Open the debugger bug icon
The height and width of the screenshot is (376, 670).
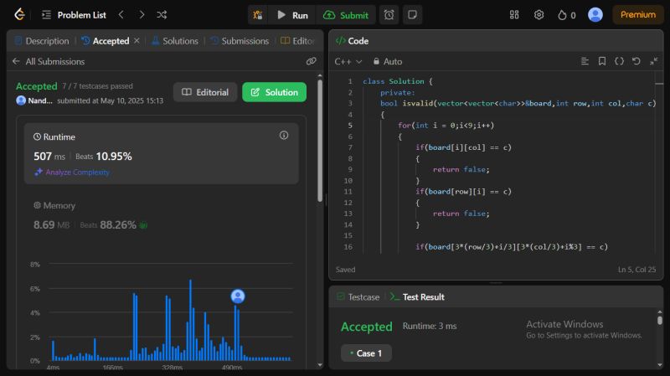(258, 15)
